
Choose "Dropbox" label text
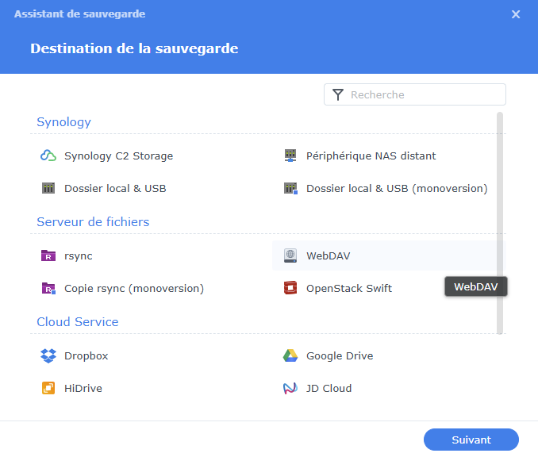tap(86, 356)
